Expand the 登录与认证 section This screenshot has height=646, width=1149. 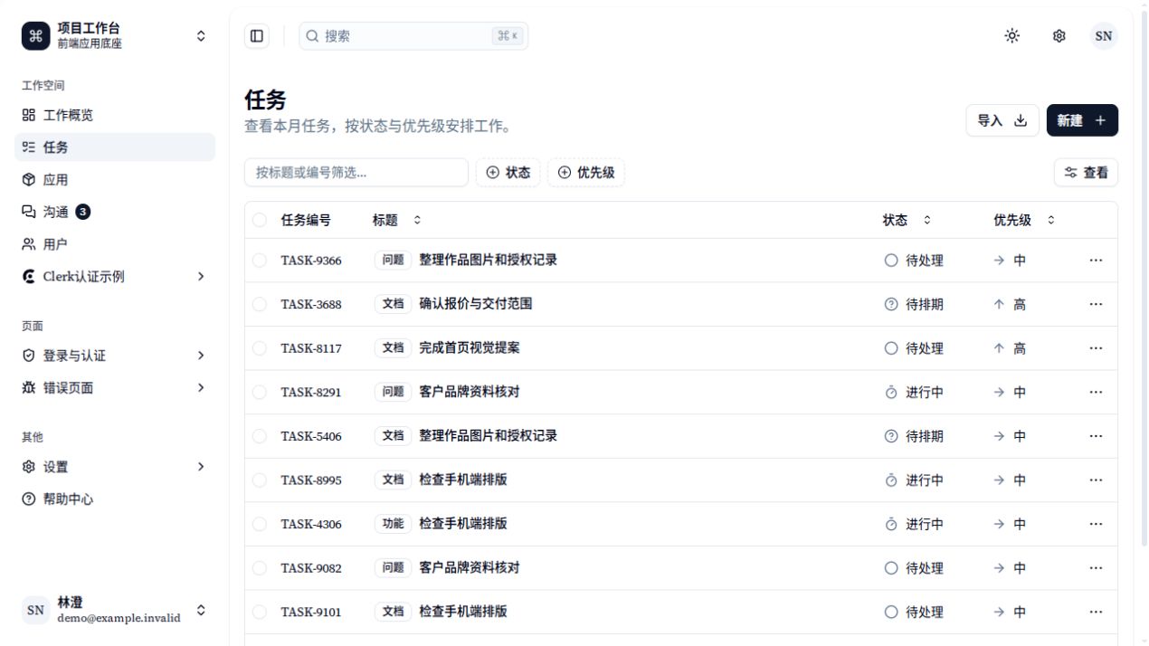[x=115, y=356]
